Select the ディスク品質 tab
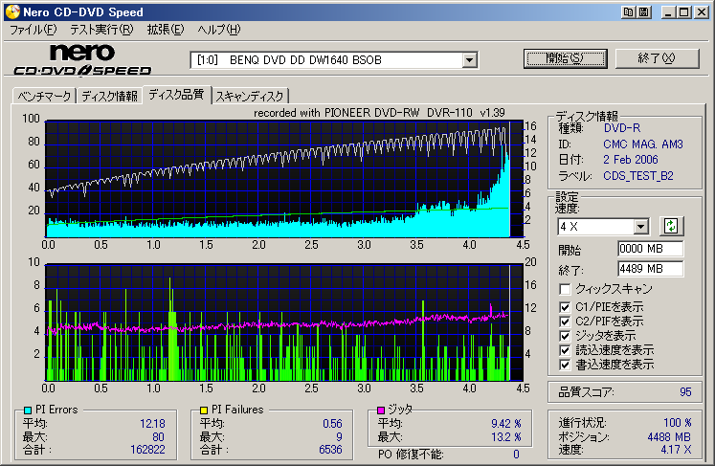 pyautogui.click(x=176, y=95)
